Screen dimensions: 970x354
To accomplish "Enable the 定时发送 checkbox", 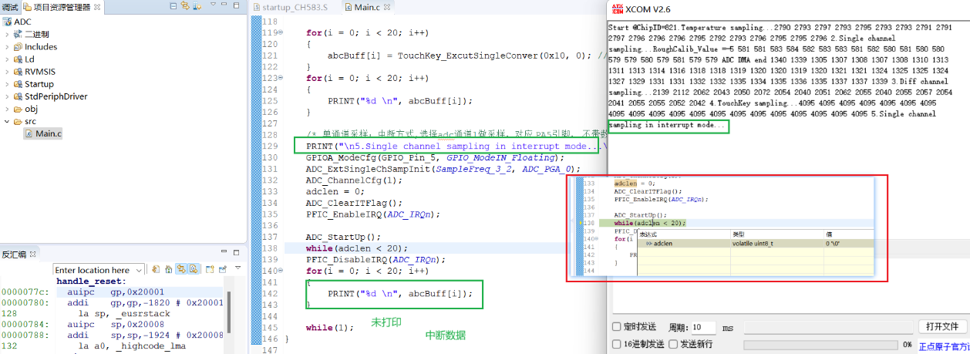I will click(x=617, y=327).
